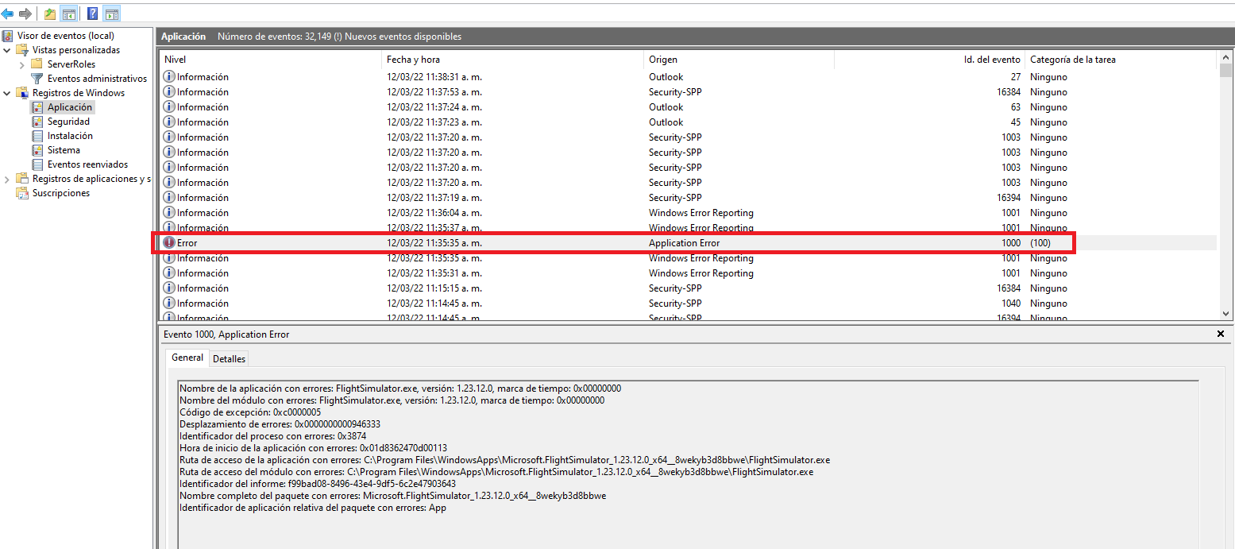Expand Registros de aplicaciones y servicios node
This screenshot has height=549, width=1235.
coord(7,179)
